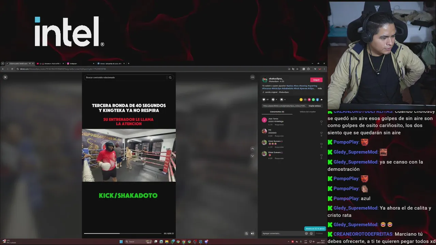436x245 pixels.
Task: Insert a mention with the @ icon
Action: pyautogui.click(x=306, y=233)
